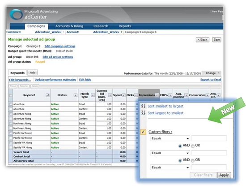246x189 pixels.
Task: Toggle the Custom filters checkmark
Action: pos(143,132)
